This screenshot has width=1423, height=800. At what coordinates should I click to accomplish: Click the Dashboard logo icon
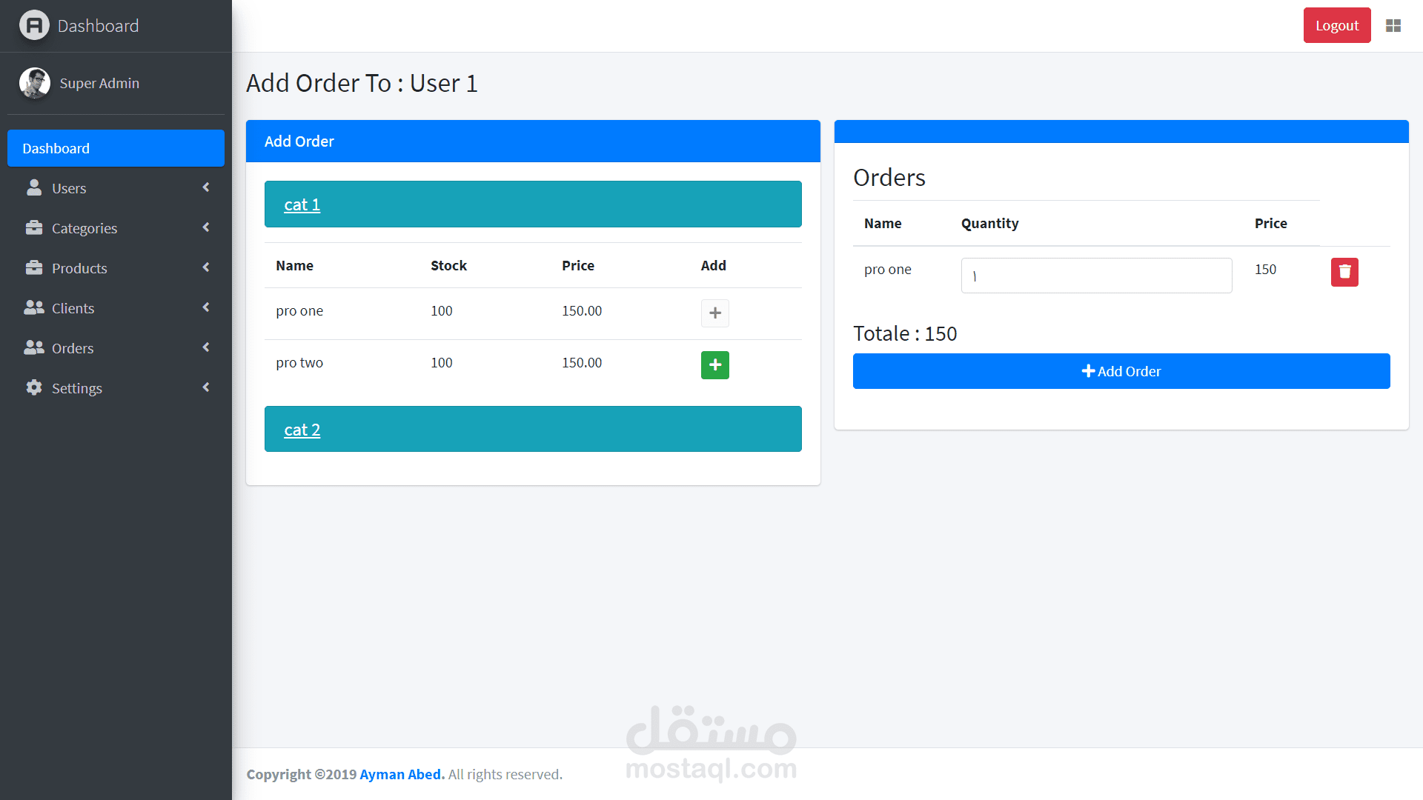point(34,25)
